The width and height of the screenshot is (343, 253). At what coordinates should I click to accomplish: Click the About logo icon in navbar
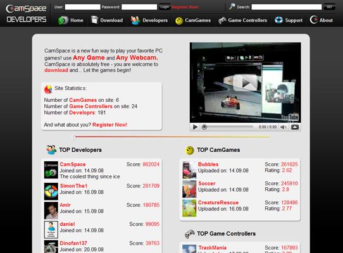314,20
